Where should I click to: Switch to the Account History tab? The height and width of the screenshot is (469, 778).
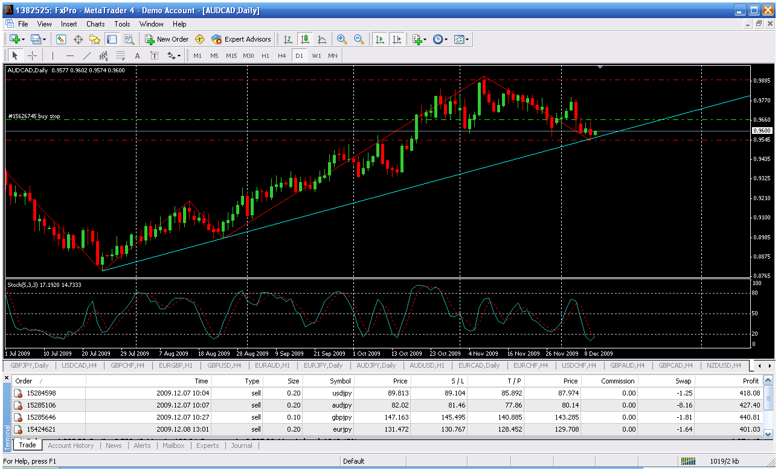[x=71, y=445]
